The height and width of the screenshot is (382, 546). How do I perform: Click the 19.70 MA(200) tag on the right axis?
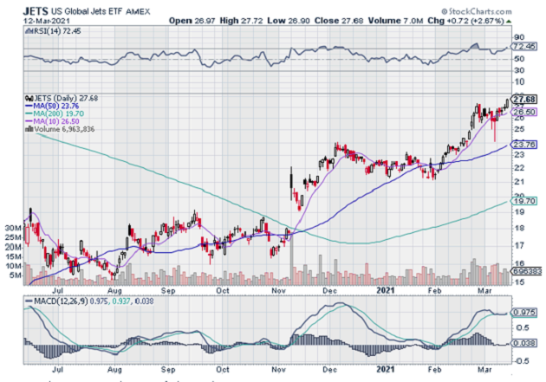pyautogui.click(x=524, y=201)
